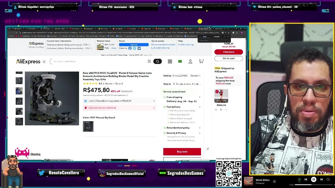This screenshot has height=188, width=335.
Task: Open Live order tracking link
Action: pos(160,48)
